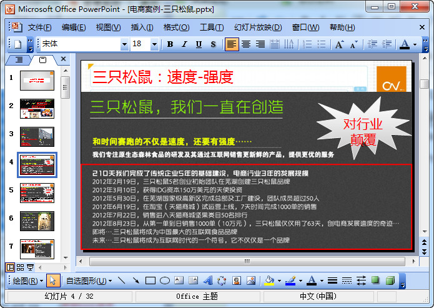Apply font color from formatting toolbar
Image resolution: width=434 pixels, height=308 pixels.
click(405, 44)
